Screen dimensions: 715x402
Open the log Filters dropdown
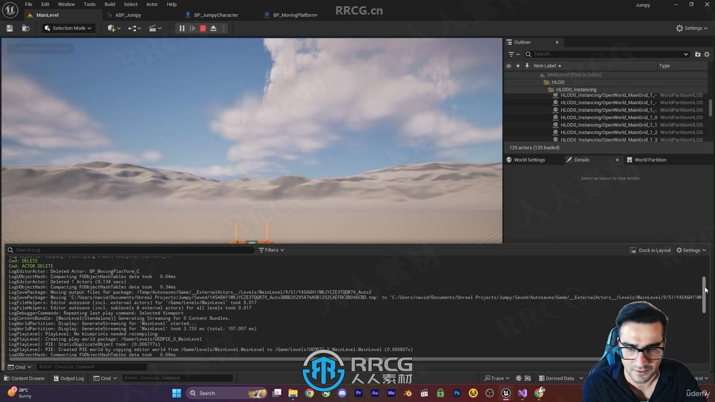tap(271, 250)
